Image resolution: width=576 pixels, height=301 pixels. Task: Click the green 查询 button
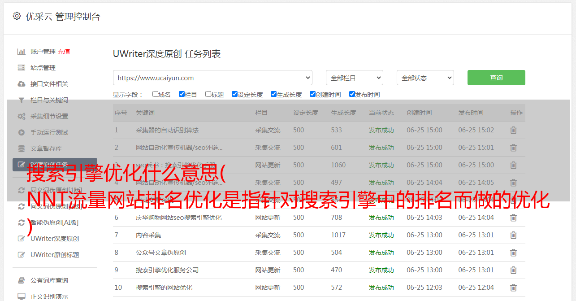pyautogui.click(x=496, y=78)
